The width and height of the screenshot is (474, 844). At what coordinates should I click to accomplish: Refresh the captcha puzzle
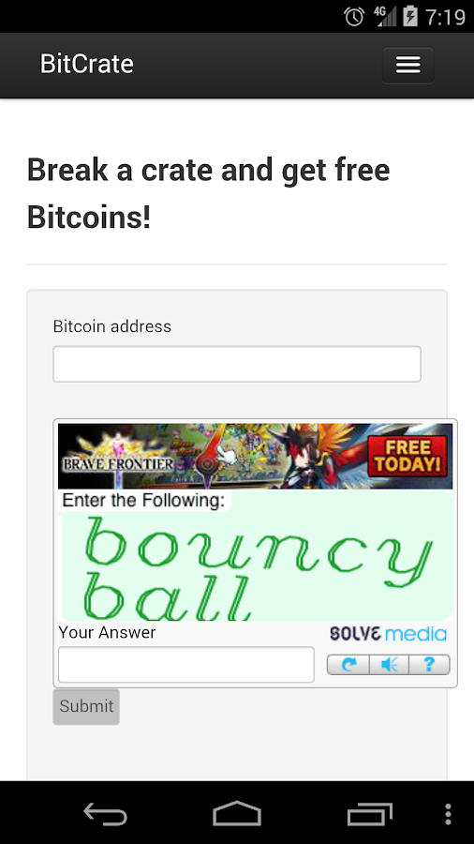348,665
